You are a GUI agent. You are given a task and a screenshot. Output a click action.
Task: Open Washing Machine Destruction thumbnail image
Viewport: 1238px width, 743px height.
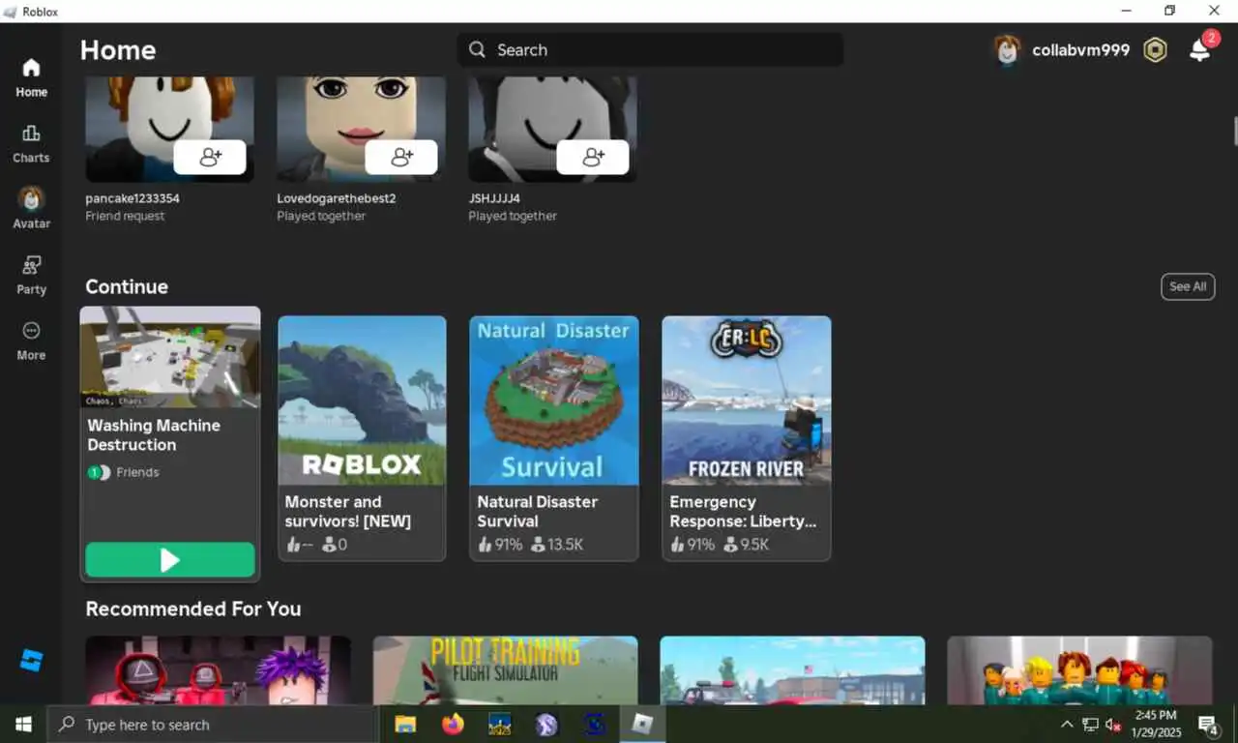(x=170, y=357)
